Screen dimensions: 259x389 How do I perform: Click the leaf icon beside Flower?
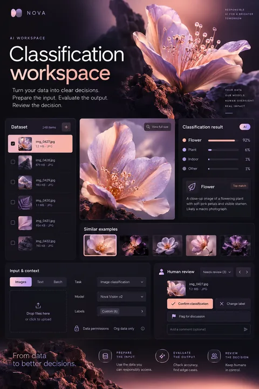point(192,186)
